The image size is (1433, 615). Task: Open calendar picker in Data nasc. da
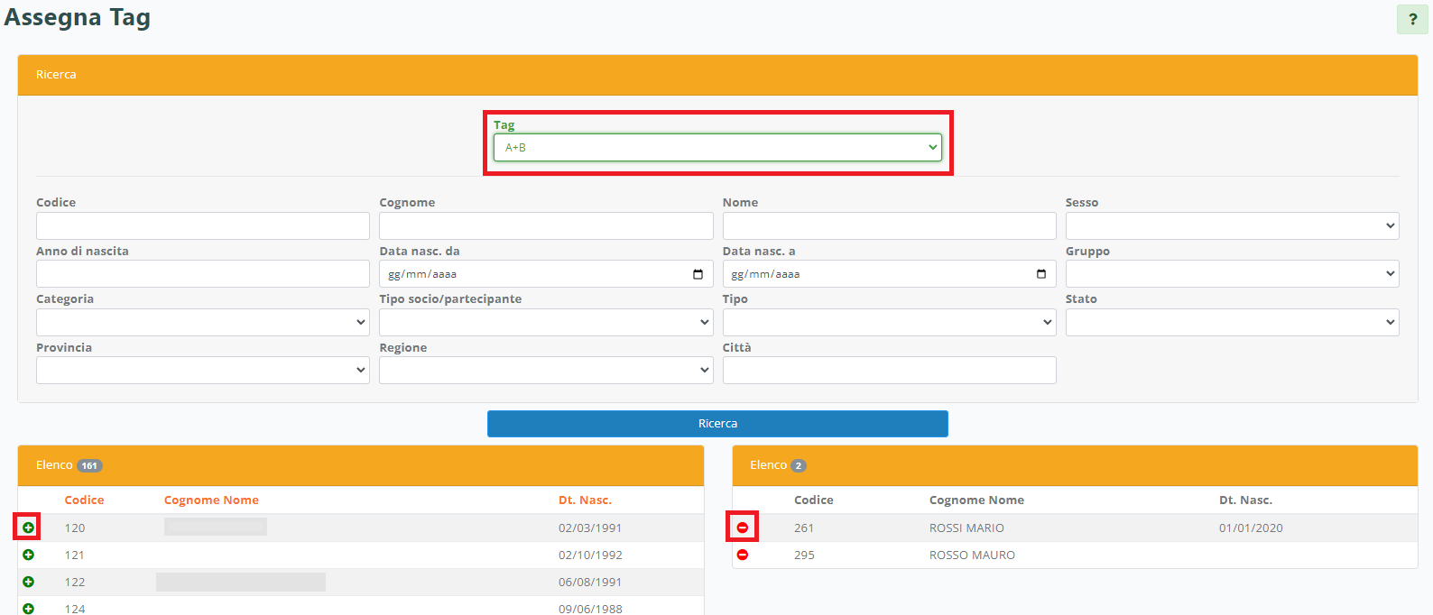698,274
